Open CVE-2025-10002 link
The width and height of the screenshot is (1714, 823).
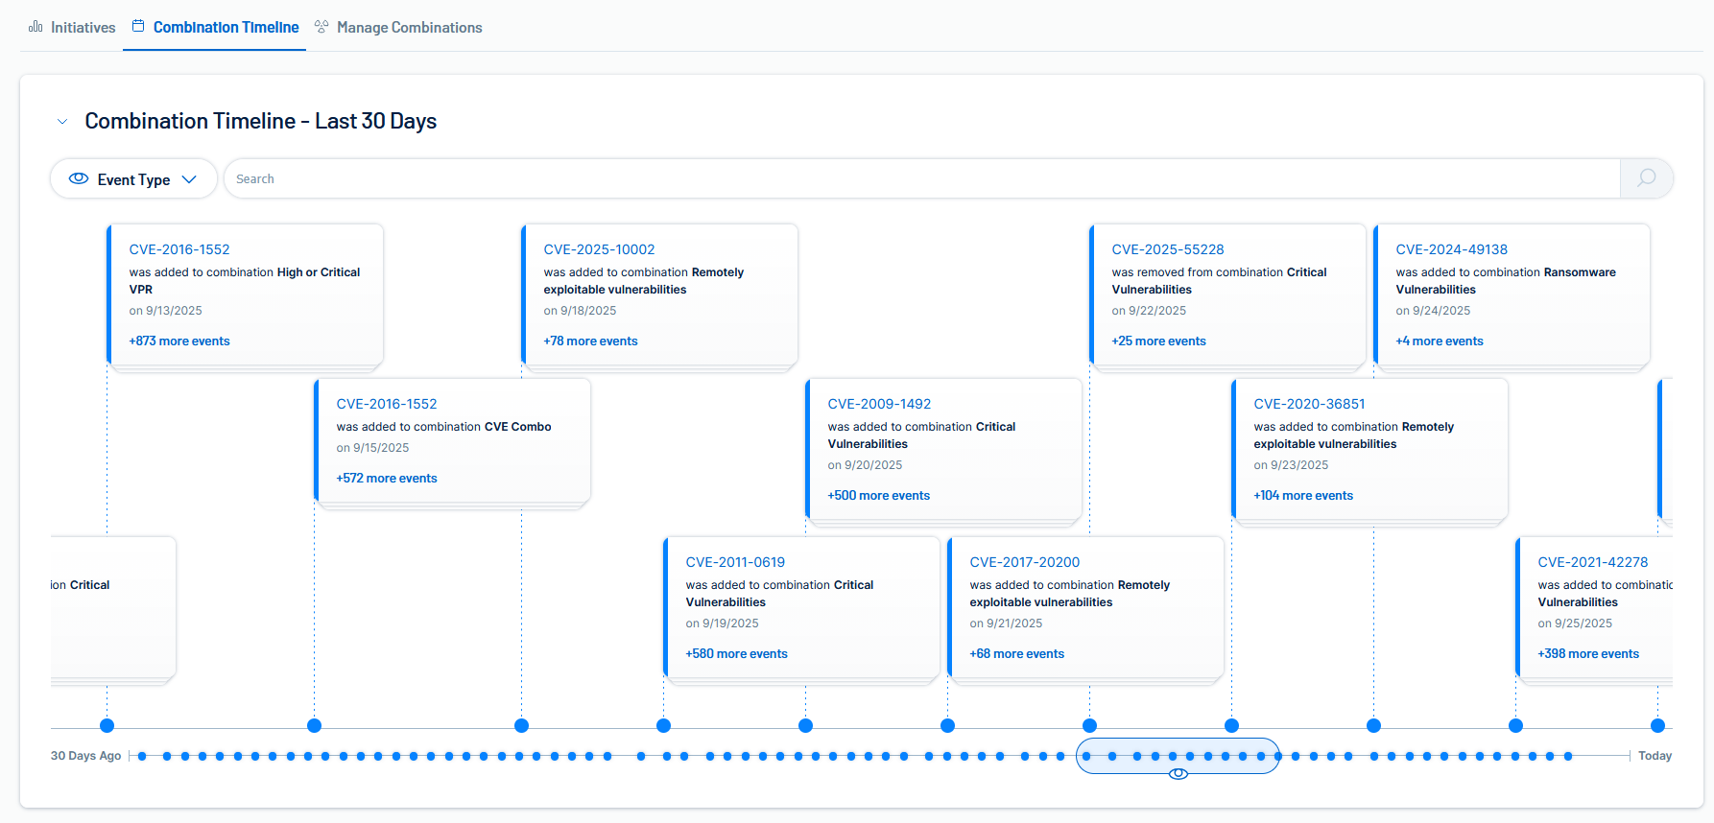point(599,249)
